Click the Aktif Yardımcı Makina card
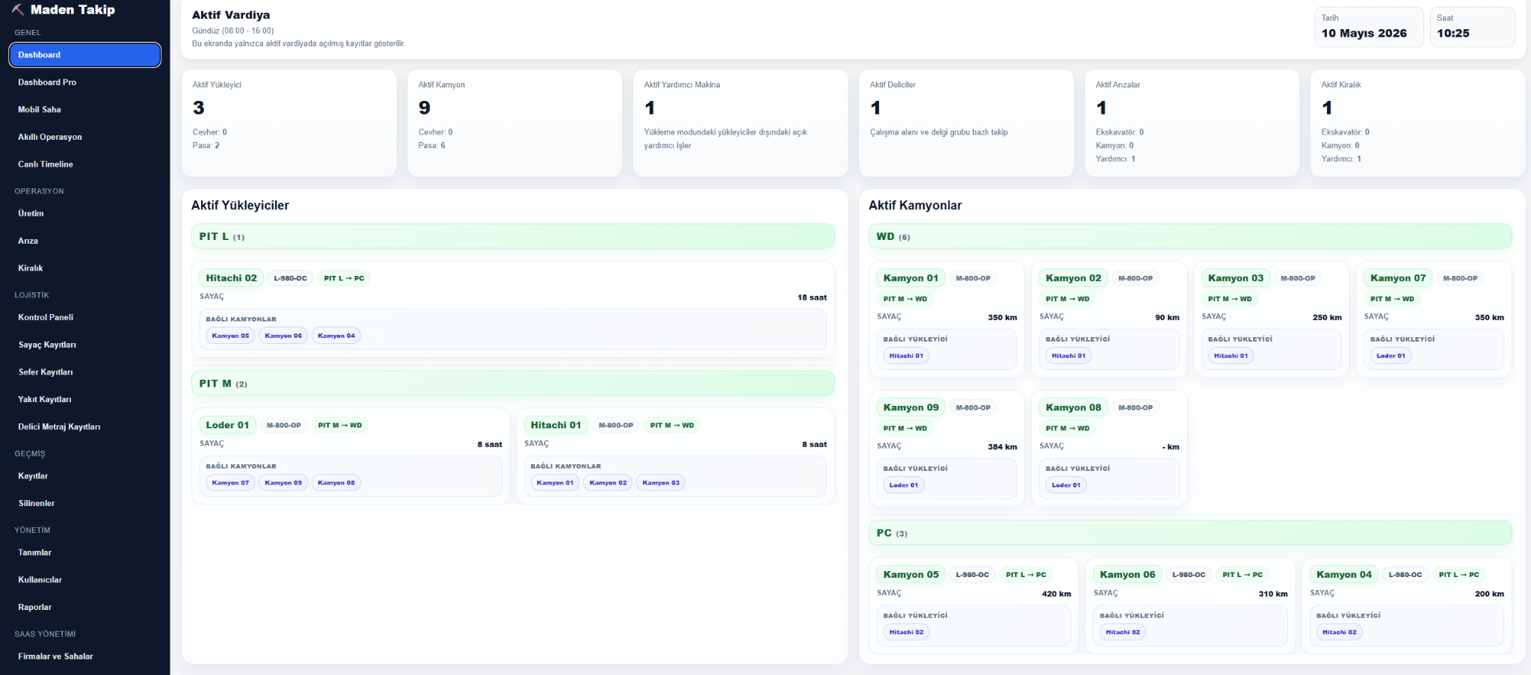Viewport: 1531px width, 675px height. pos(740,123)
